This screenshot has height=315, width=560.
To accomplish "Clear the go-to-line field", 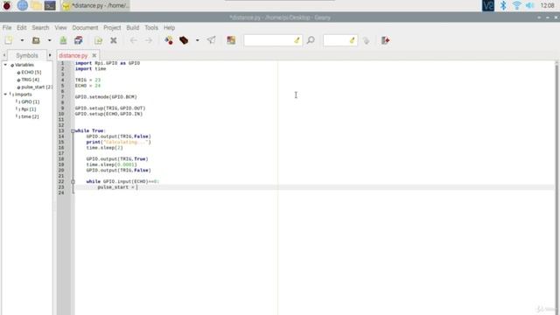I will pos(353,40).
